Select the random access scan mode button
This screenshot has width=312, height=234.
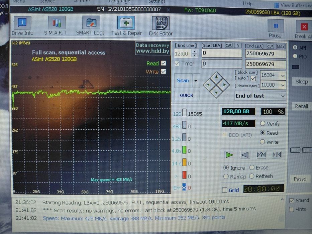click(x=261, y=154)
